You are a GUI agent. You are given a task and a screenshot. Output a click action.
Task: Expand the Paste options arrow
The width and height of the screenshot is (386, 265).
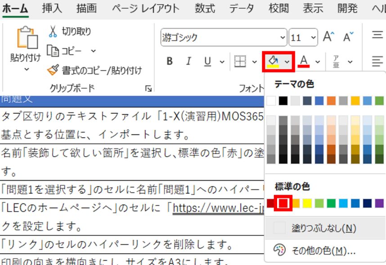pyautogui.click(x=27, y=69)
